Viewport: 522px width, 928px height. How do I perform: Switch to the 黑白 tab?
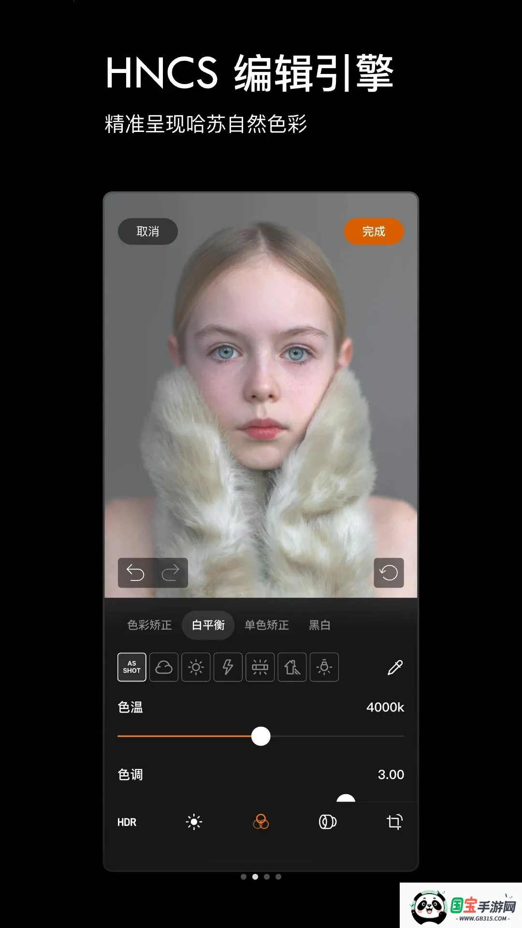[319, 625]
